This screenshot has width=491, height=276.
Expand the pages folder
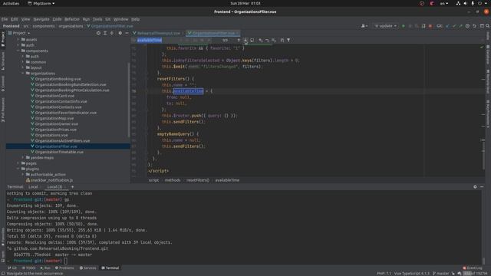[18, 163]
